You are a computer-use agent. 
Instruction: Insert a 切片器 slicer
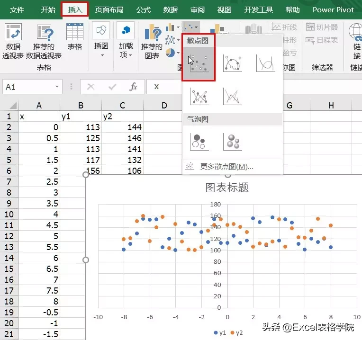point(322,27)
